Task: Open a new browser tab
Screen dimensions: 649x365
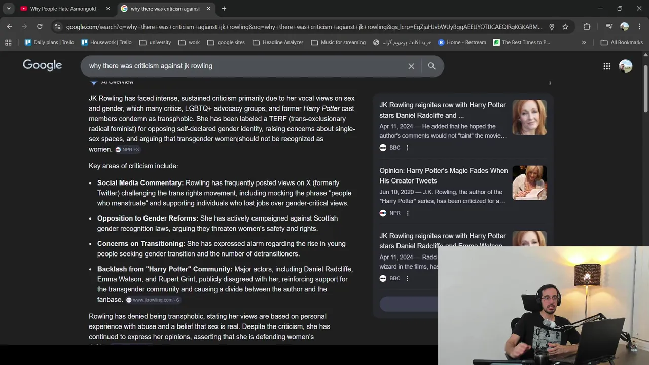Action: 224,9
